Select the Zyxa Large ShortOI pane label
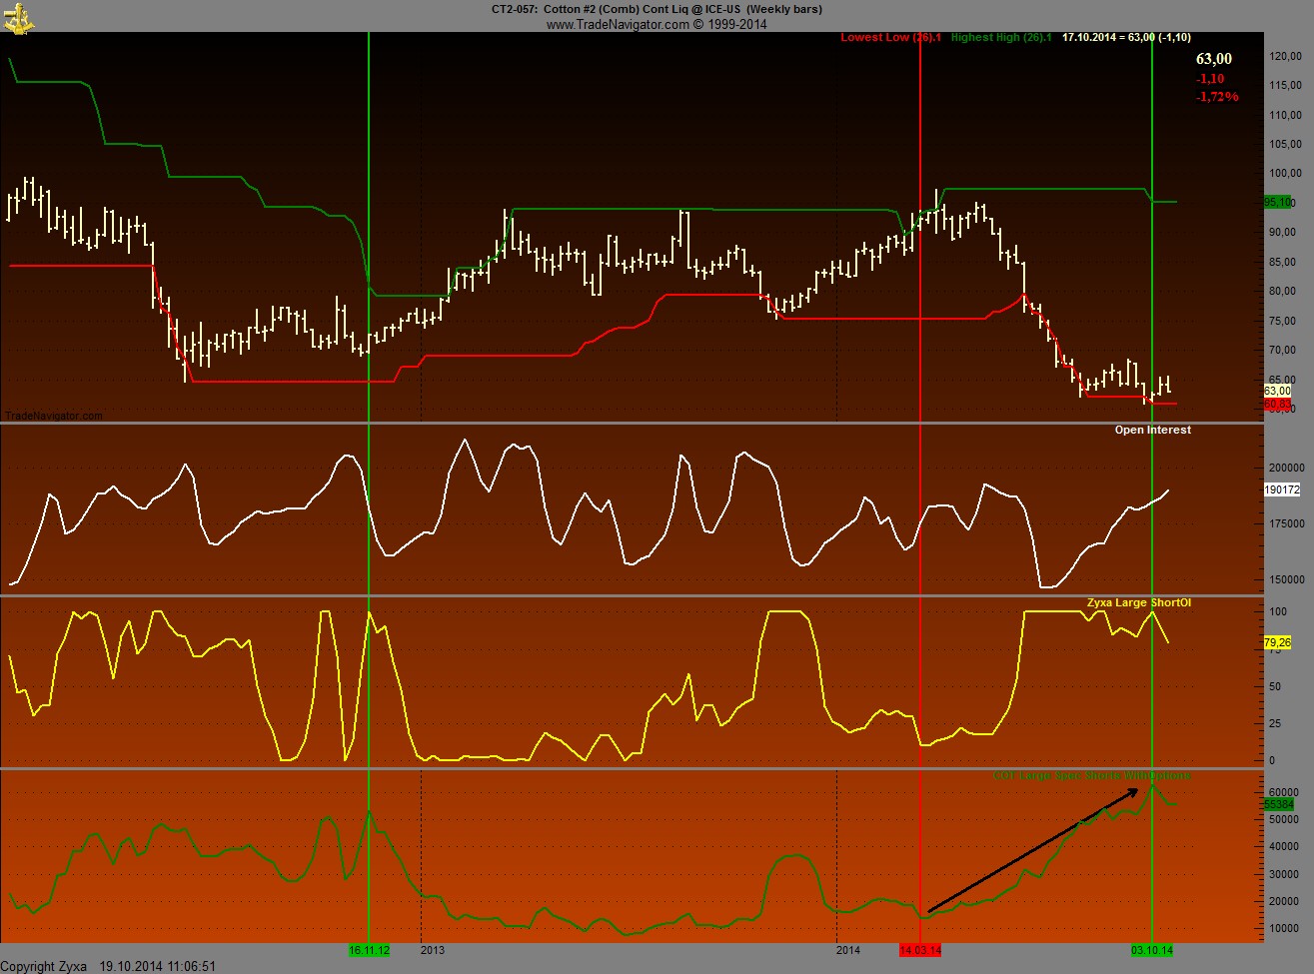1314x974 pixels. (1139, 603)
